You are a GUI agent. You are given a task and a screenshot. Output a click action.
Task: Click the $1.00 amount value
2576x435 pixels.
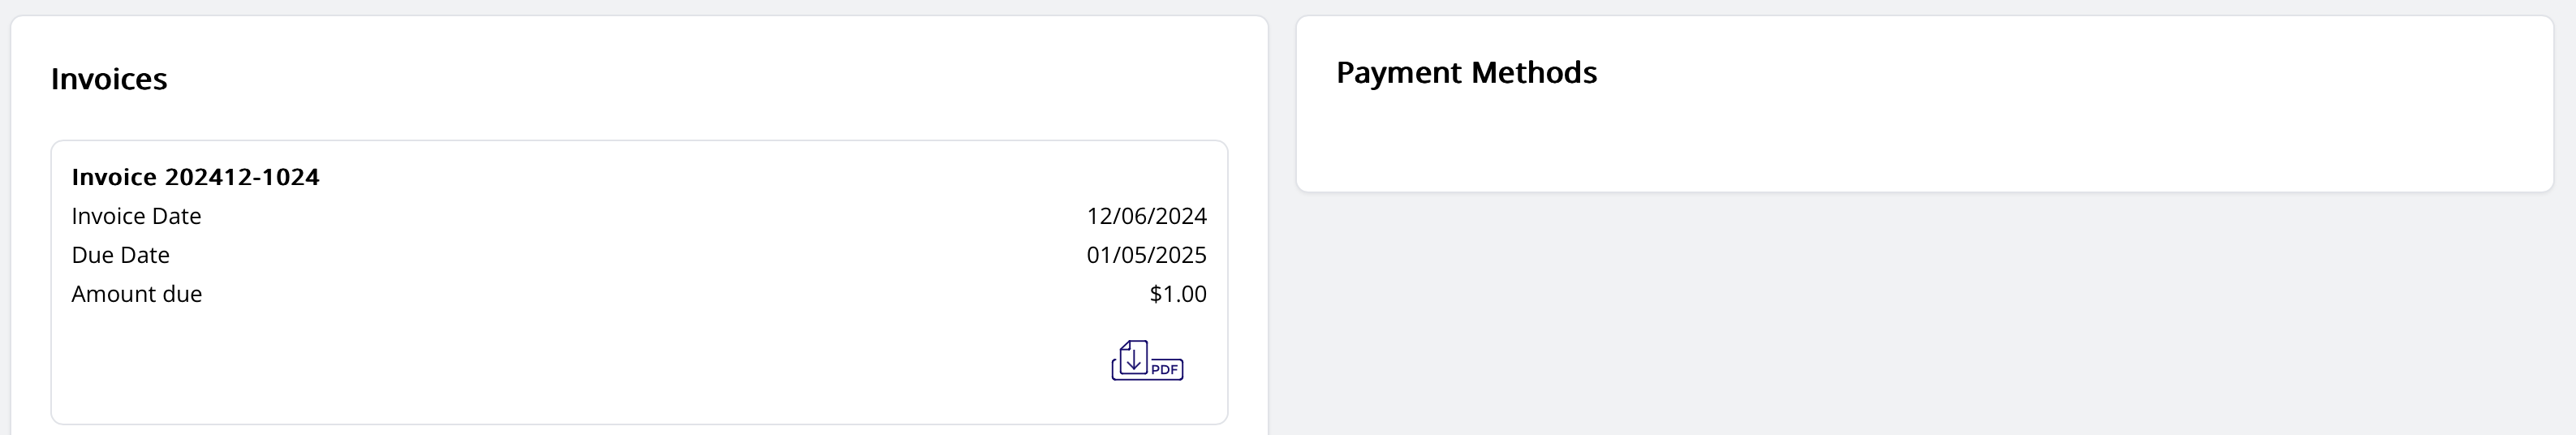pos(1178,294)
